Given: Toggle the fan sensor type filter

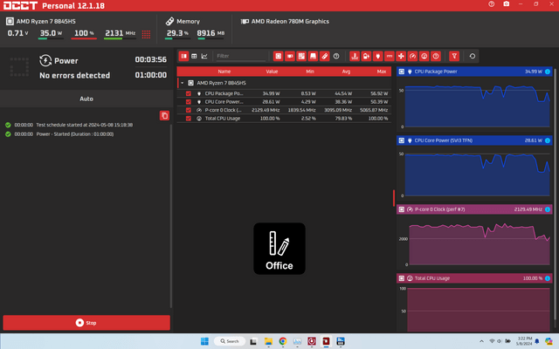Looking at the screenshot, I should (x=401, y=56).
